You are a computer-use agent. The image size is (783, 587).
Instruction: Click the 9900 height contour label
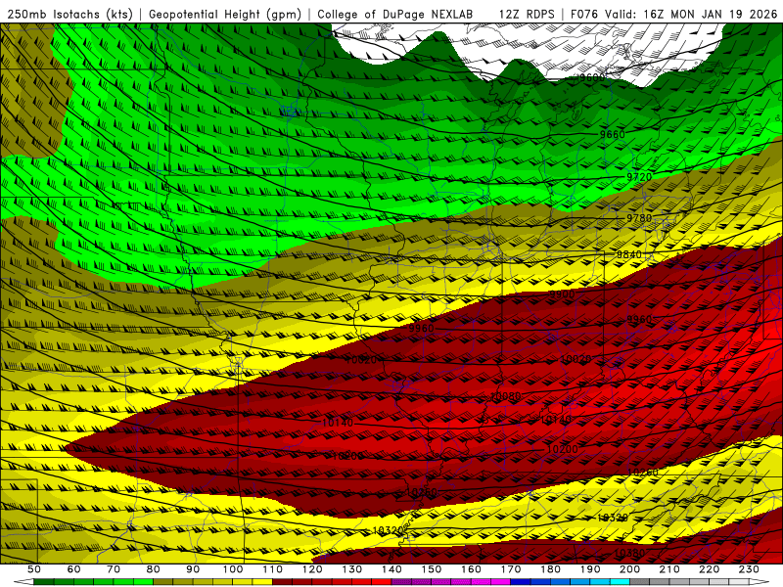click(x=562, y=294)
